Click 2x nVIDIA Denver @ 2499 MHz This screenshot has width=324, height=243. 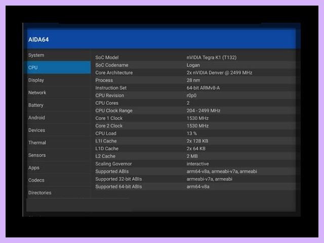[x=219, y=73]
